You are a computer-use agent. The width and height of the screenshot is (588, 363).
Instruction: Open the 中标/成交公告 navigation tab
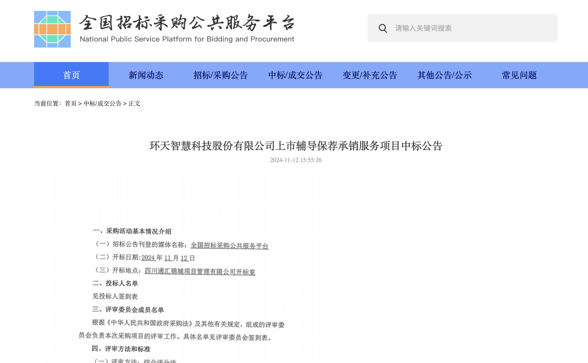(295, 75)
